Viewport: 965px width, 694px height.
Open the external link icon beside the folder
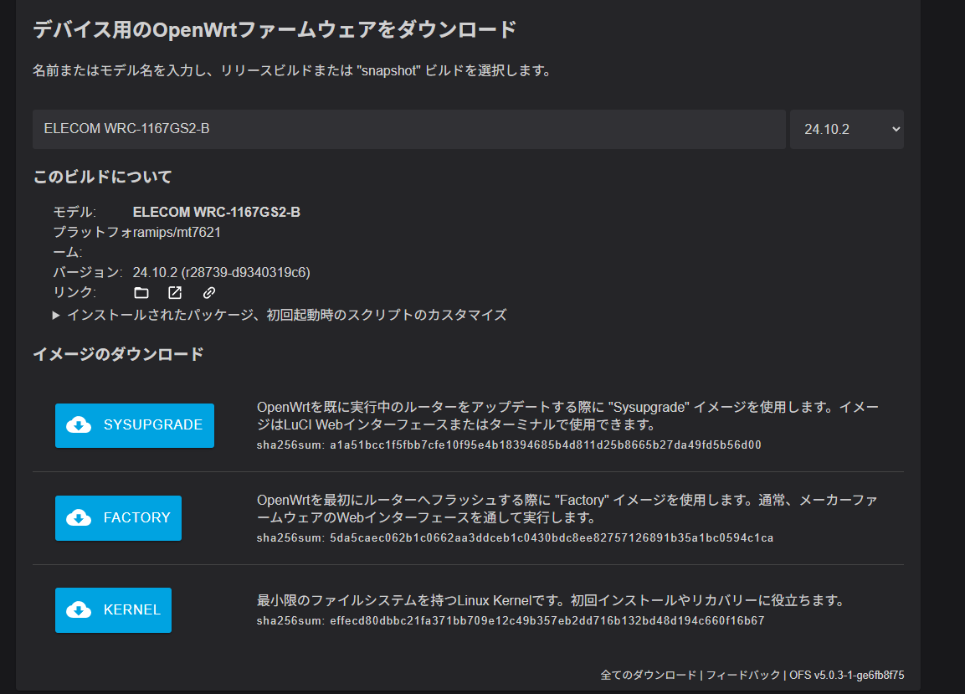[x=175, y=292]
